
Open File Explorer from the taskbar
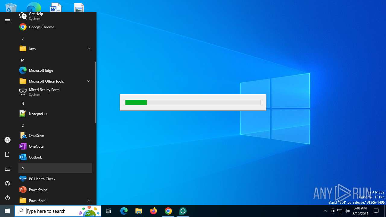[x=138, y=211]
